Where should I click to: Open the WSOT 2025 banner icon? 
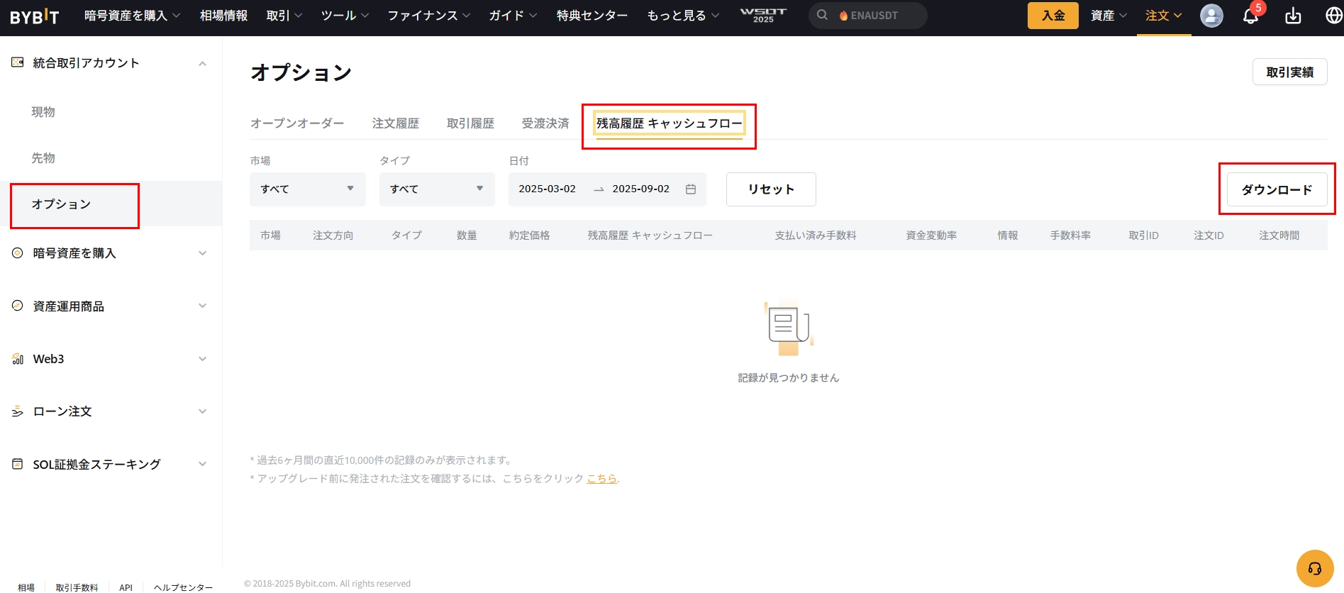click(x=763, y=15)
